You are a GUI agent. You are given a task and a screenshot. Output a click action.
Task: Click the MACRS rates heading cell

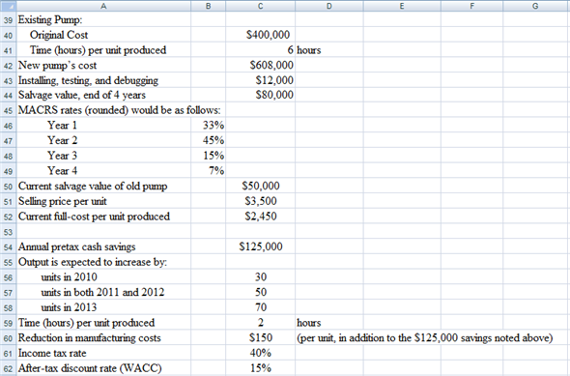pos(103,110)
